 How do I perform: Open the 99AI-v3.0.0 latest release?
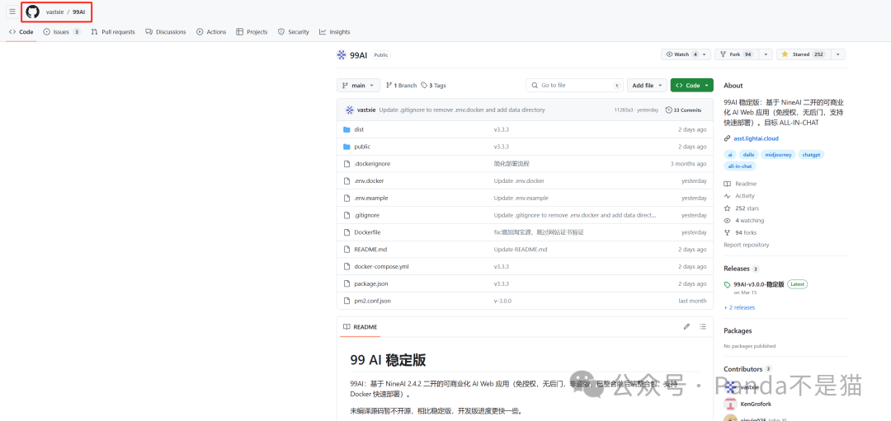pos(759,284)
